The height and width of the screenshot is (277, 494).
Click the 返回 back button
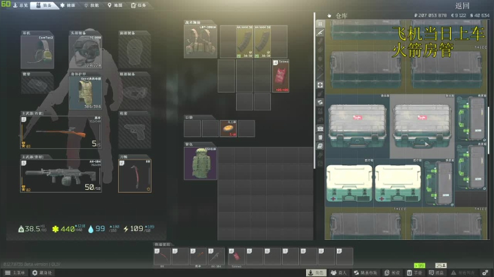(x=462, y=5)
